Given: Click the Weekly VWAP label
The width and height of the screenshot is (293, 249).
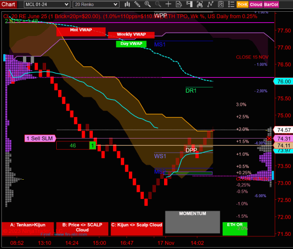Looking at the screenshot, I should click(131, 35).
